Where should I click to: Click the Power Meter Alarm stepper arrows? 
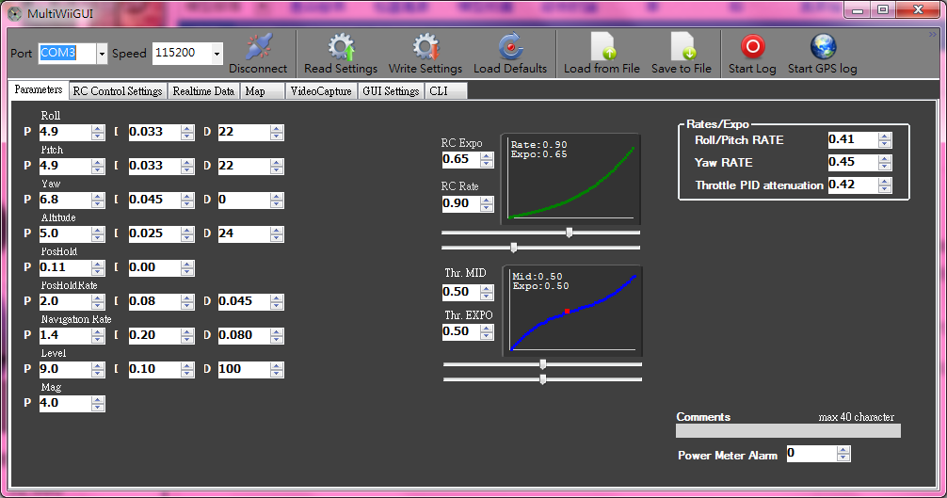tap(843, 454)
